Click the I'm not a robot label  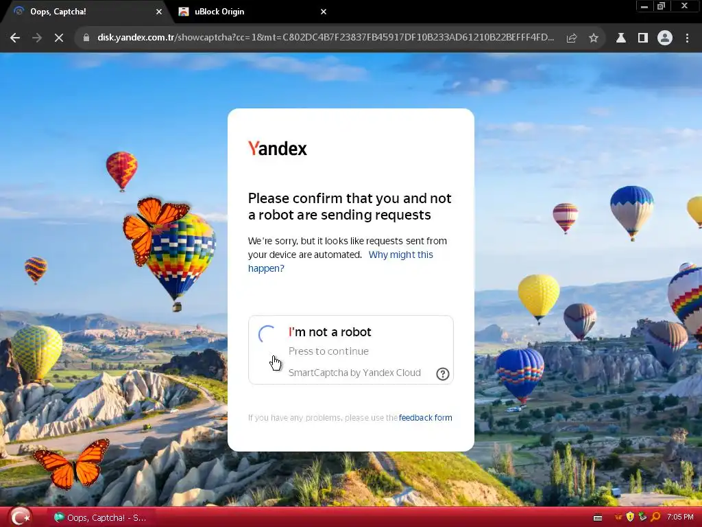330,332
